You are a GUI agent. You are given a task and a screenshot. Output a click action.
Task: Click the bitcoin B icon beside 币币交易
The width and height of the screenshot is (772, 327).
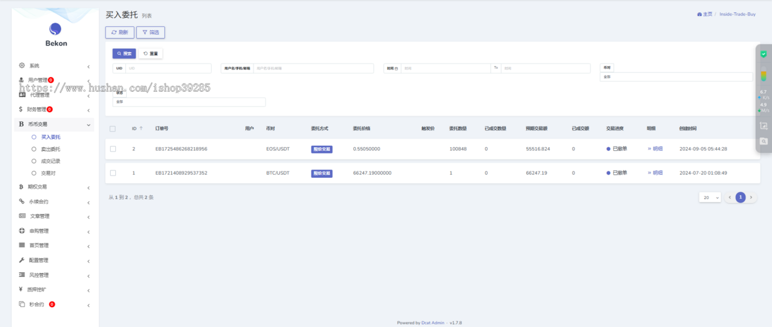click(x=21, y=124)
